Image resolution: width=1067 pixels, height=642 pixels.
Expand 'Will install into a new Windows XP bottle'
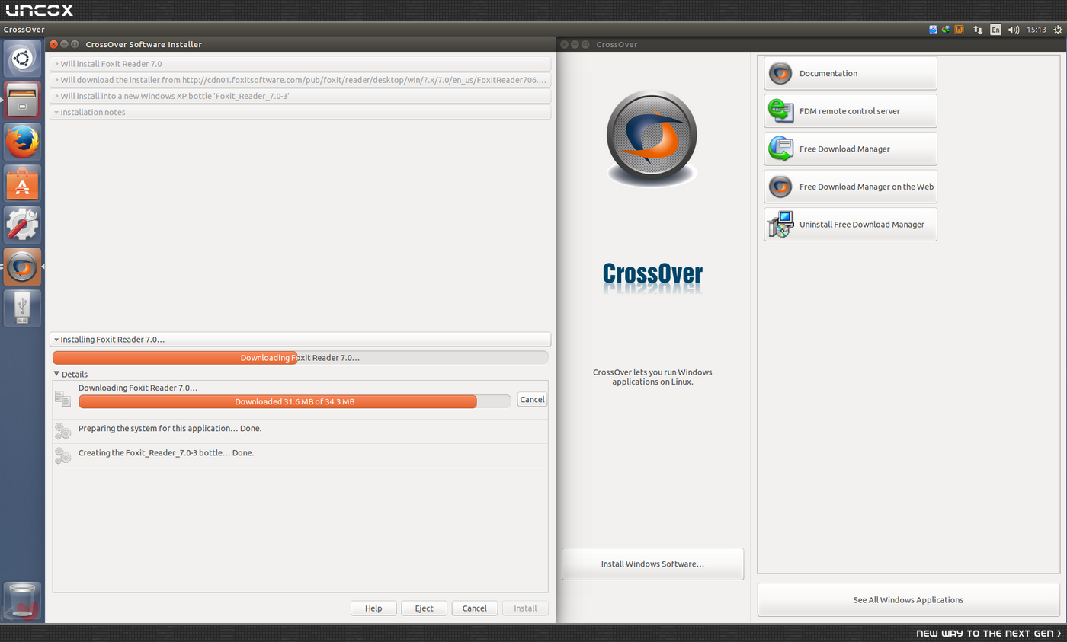300,96
